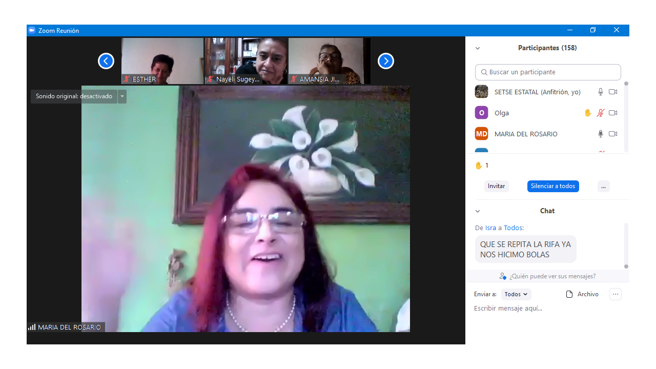Click the raised hand count indicator
This screenshot has width=656, height=369.
click(482, 166)
